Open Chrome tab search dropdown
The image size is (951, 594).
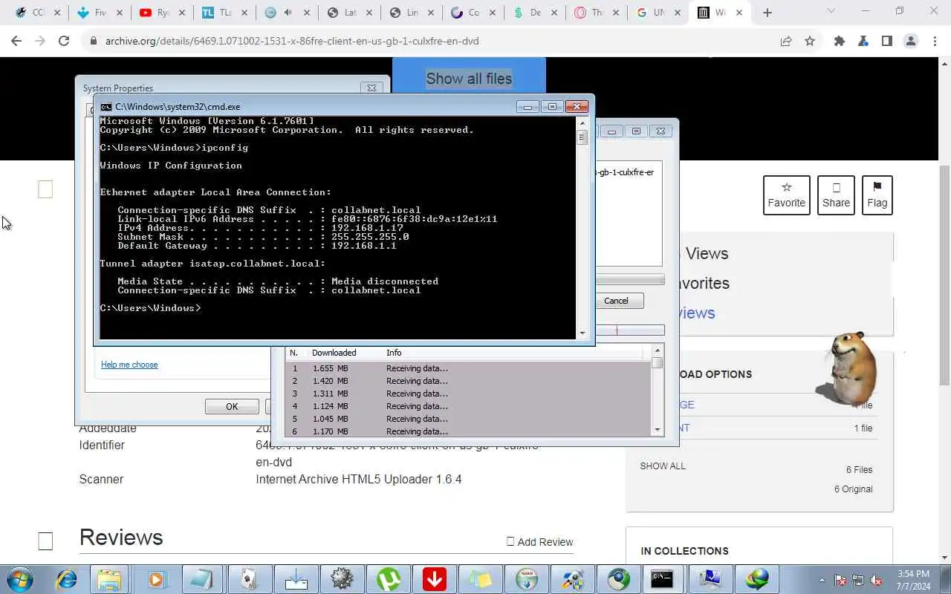831,11
